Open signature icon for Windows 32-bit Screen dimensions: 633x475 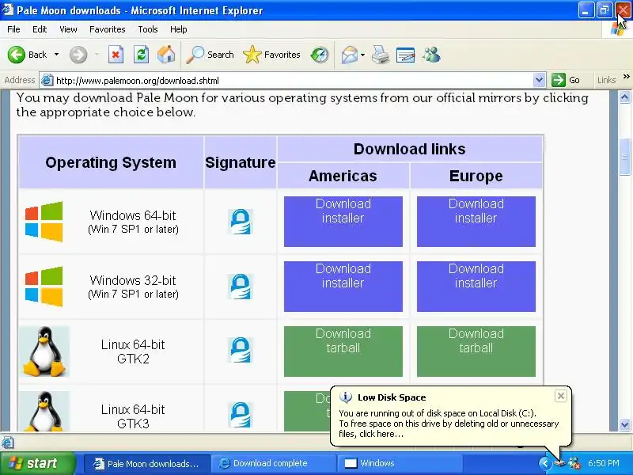241,287
